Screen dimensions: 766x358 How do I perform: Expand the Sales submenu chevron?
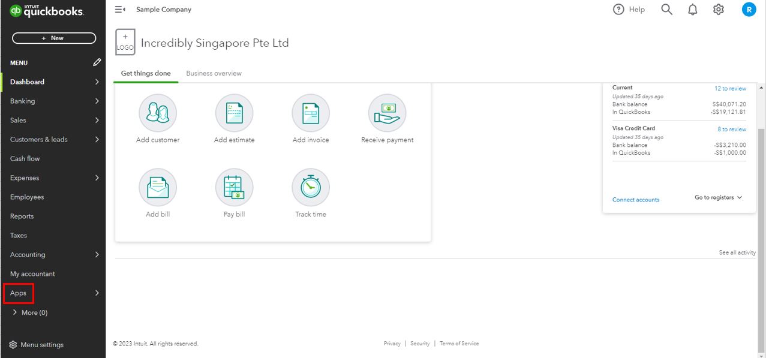pos(97,121)
